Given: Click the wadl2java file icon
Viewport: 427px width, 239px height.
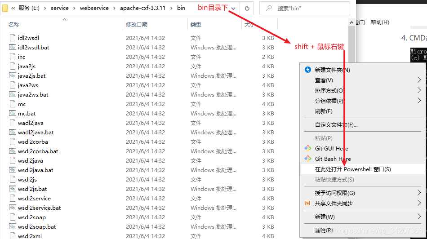Looking at the screenshot, I should tap(12, 123).
